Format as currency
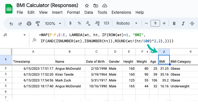The height and width of the screenshot is (105, 198). [70, 23]
